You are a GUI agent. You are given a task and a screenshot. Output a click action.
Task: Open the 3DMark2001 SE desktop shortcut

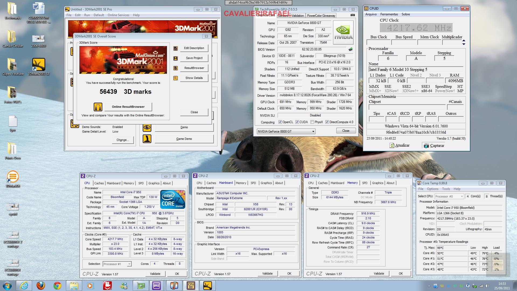39,67
